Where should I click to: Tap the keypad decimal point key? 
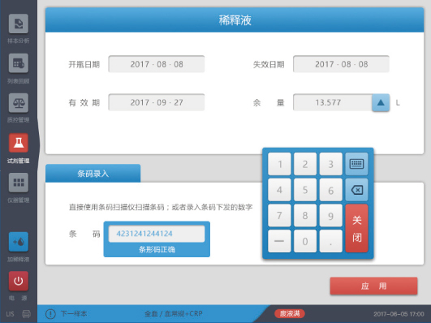point(331,241)
